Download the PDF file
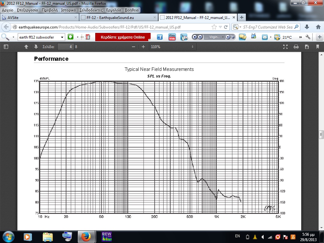Image resolution: width=324 pixels, height=243 pixels. 307,47
